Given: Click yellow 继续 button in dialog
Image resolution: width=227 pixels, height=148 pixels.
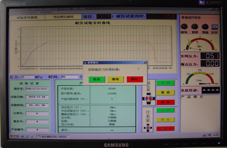Looking at the screenshot, I should (115, 79).
